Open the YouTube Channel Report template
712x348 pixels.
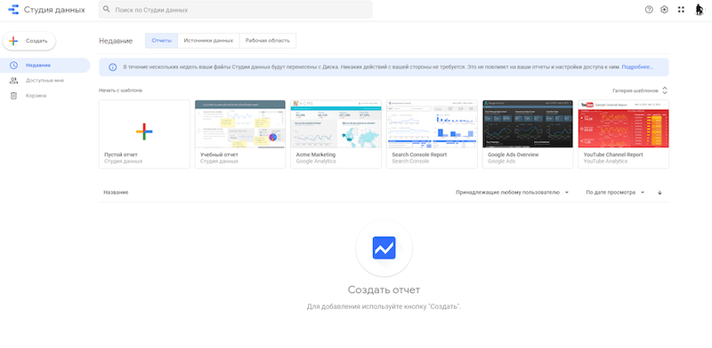coord(624,134)
